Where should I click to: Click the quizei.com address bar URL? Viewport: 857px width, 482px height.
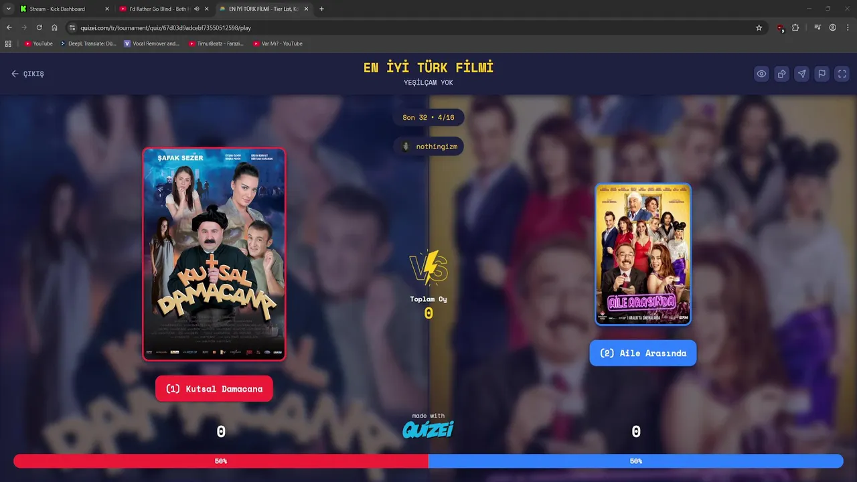165,28
